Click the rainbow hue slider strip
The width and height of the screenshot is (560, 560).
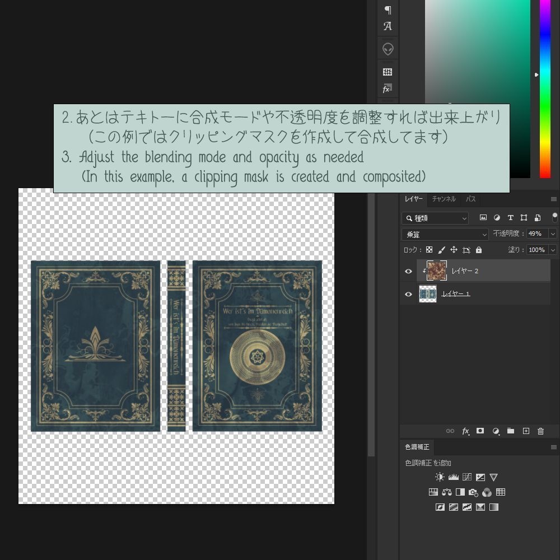click(545, 88)
